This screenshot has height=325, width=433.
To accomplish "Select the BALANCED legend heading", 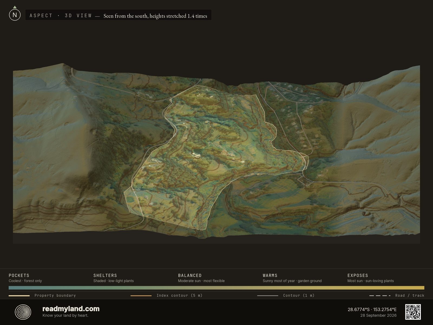I will pos(190,275).
